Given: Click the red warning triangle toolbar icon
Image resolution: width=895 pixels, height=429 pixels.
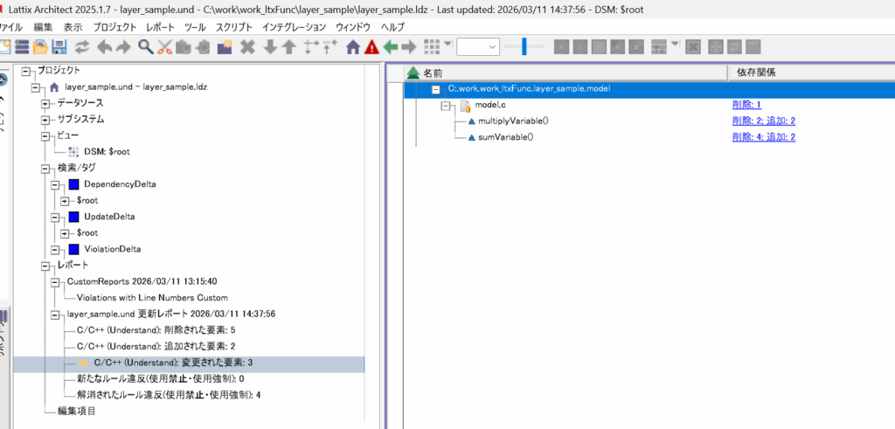Looking at the screenshot, I should [x=371, y=46].
